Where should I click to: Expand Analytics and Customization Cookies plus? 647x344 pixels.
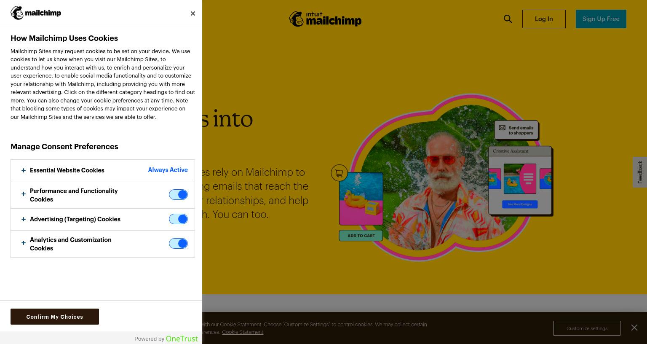click(x=24, y=243)
